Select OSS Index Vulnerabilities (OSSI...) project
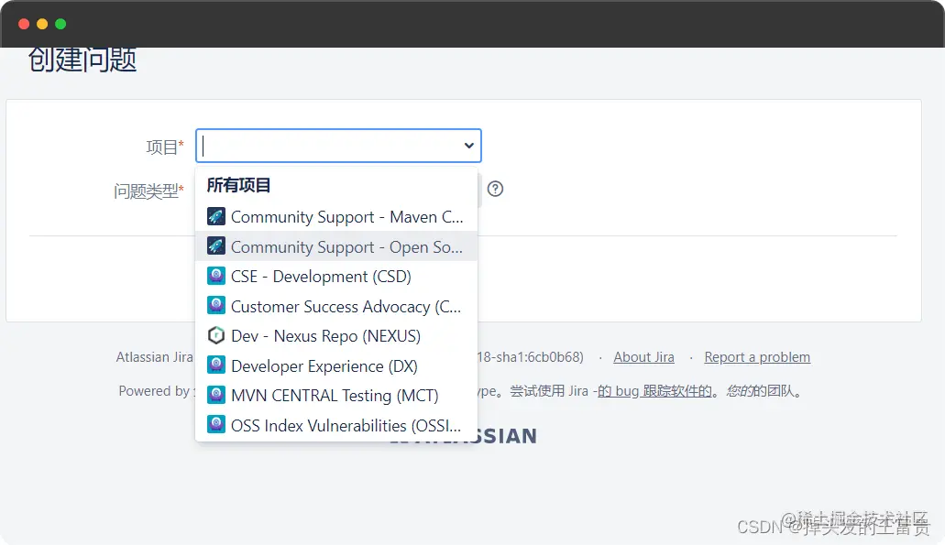Screen dimensions: 945x545 [x=336, y=425]
